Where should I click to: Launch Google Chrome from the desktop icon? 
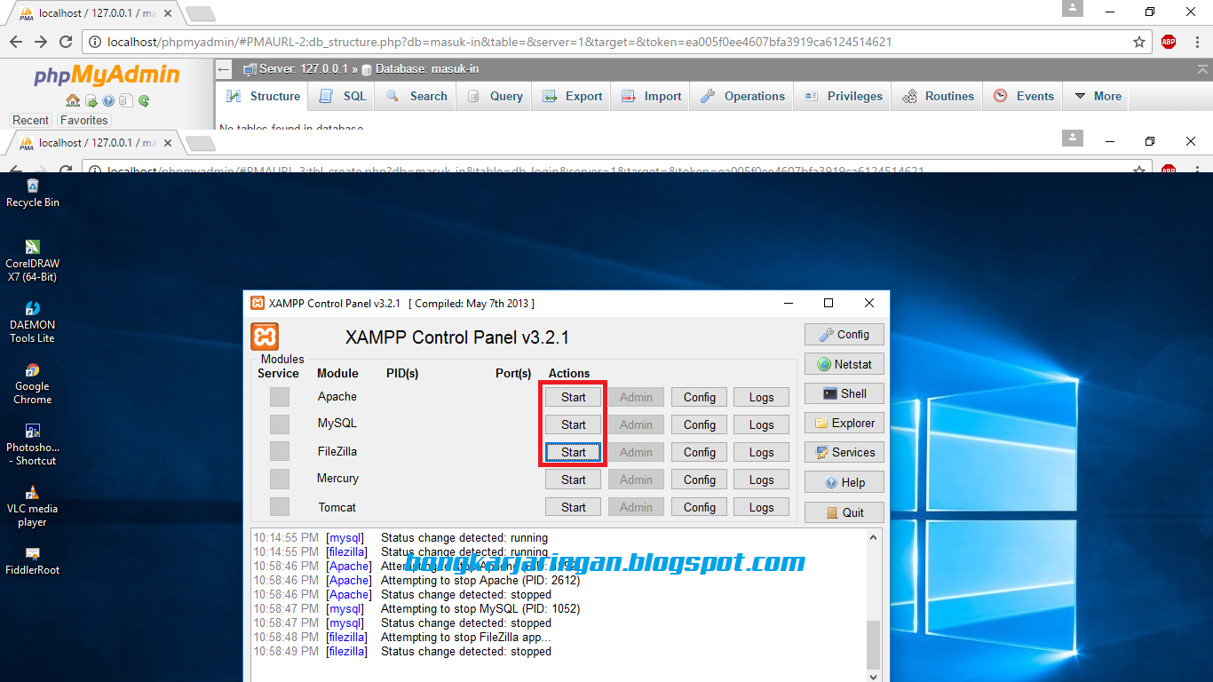pos(31,371)
